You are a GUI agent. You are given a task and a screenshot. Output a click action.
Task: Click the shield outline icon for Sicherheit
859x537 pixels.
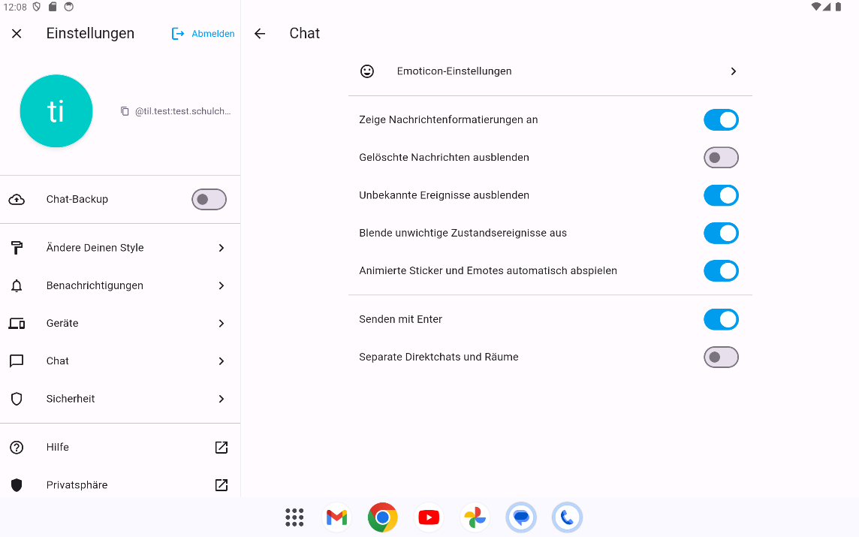(17, 399)
